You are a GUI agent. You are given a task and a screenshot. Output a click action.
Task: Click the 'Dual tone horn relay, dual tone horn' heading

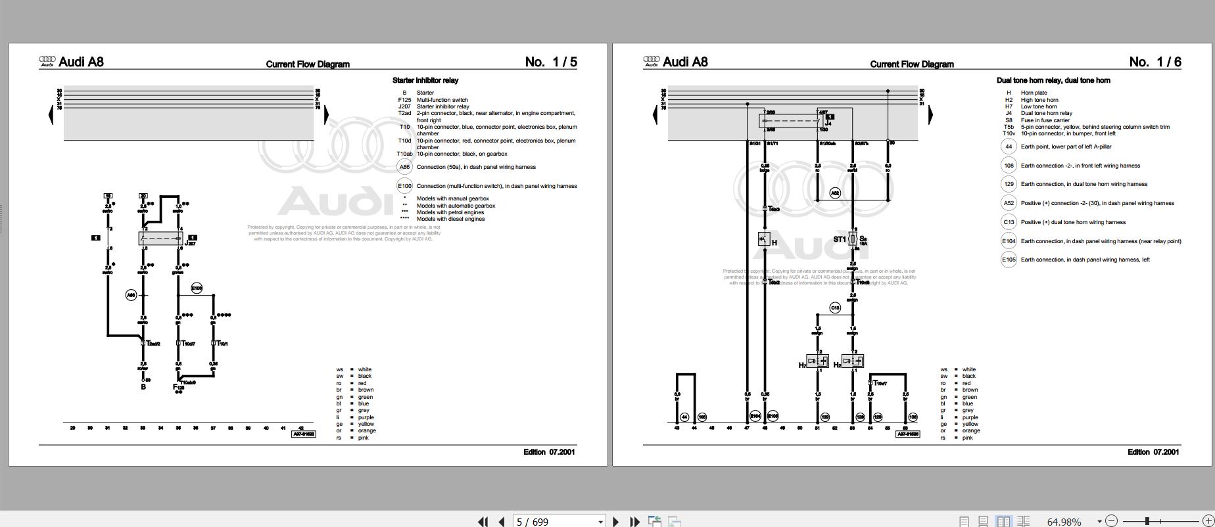click(1053, 80)
